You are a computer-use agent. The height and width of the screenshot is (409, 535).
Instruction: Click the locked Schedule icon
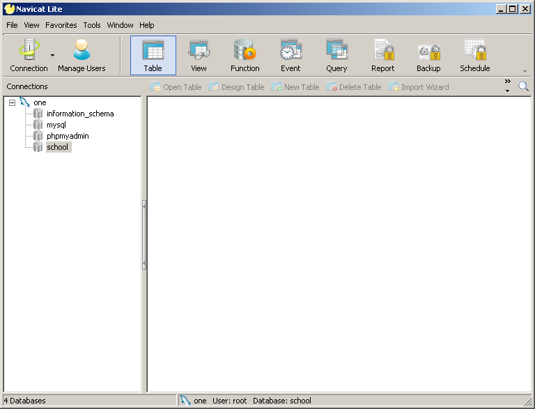(475, 55)
